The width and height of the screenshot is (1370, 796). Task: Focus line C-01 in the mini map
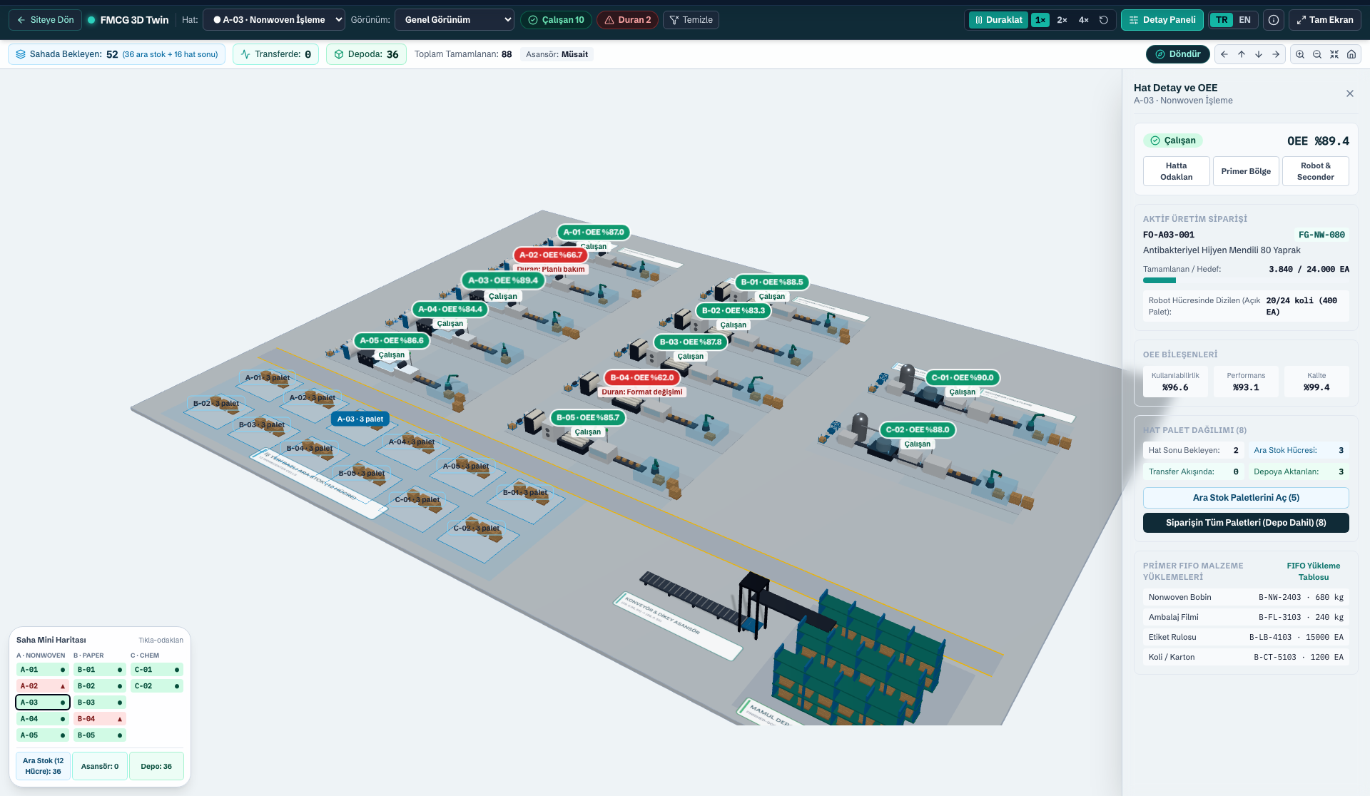click(x=157, y=670)
